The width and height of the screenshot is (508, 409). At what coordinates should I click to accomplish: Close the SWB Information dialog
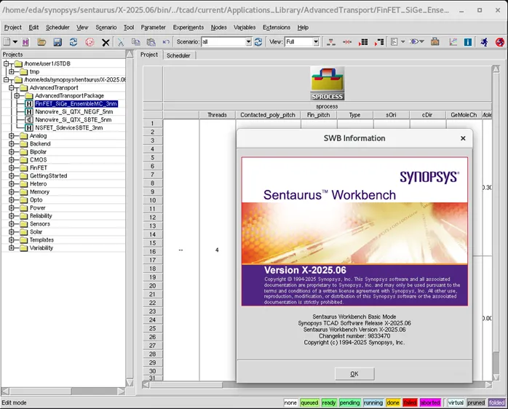pos(463,138)
